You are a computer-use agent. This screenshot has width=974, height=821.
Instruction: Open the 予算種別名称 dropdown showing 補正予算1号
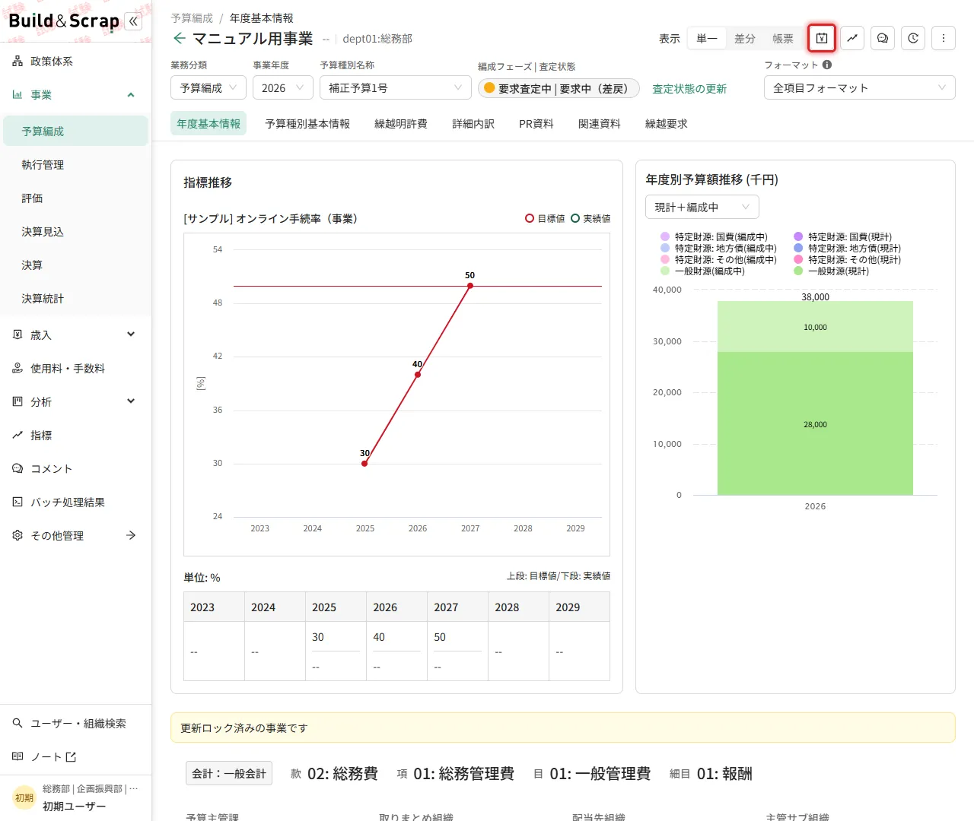click(396, 88)
